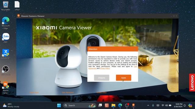Screen dimensions: 195x109
Task: Open Privacy Policy link in dialog text
Action: (105, 68)
